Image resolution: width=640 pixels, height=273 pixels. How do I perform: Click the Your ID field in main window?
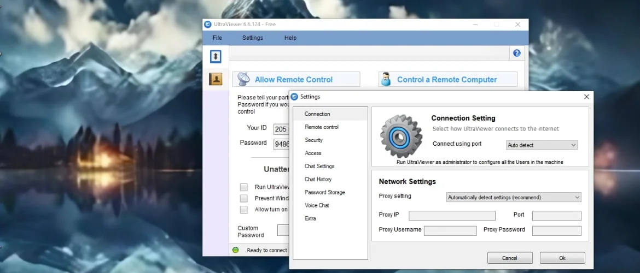(281, 129)
